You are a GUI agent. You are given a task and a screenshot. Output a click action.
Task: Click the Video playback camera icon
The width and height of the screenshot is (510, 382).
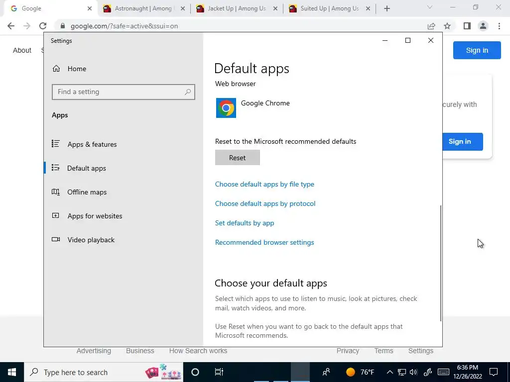(56, 239)
